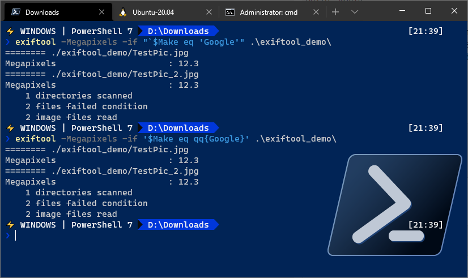Close the Administrator: cmd tab
468x278 pixels.
click(316, 12)
